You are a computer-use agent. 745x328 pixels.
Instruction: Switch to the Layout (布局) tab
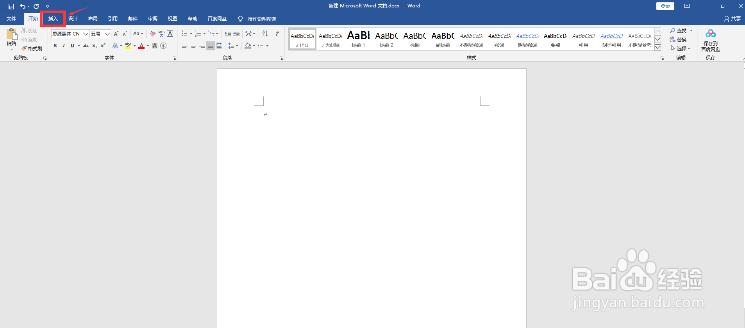click(93, 19)
